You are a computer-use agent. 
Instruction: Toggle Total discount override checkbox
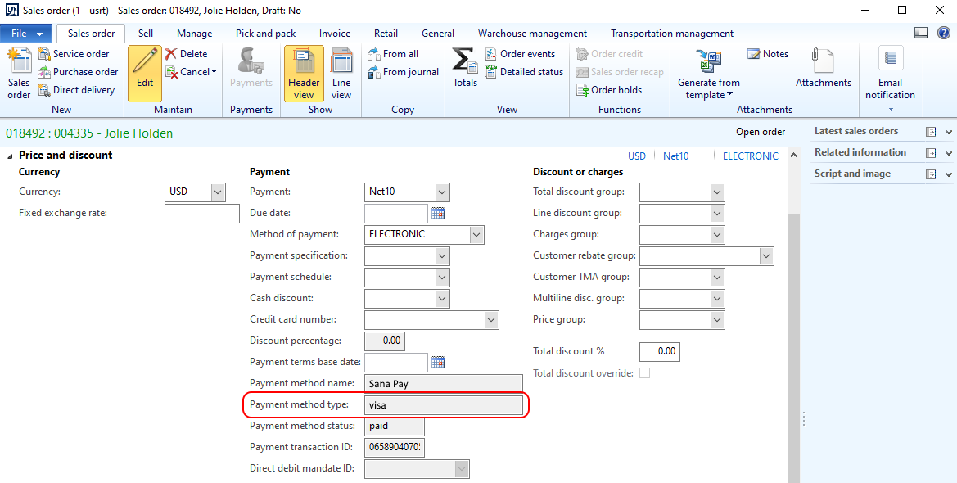[x=645, y=373]
